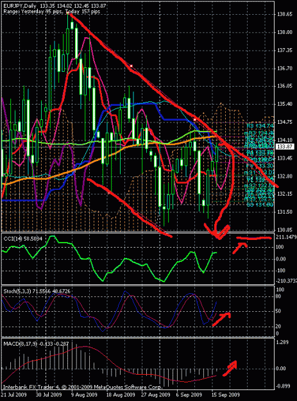
Task: Click the 30 Jul 2009 date label
Action: (49, 395)
